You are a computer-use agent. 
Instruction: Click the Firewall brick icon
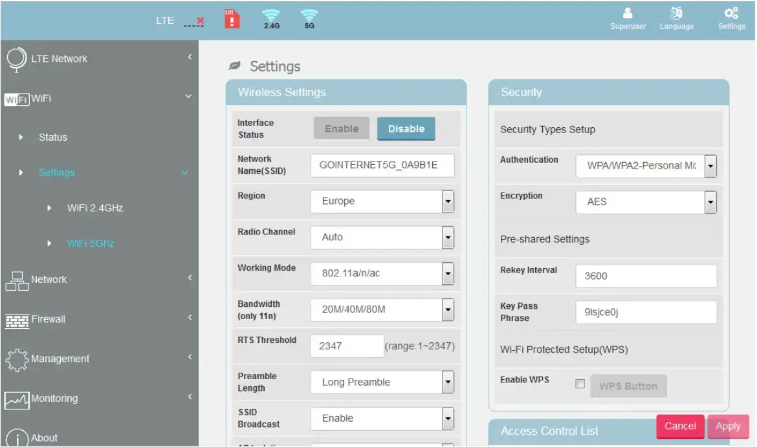click(x=17, y=320)
